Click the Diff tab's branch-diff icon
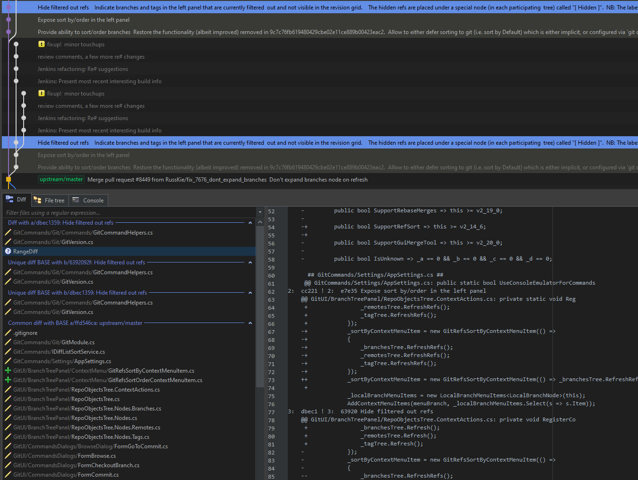The image size is (638, 480). tap(9, 199)
